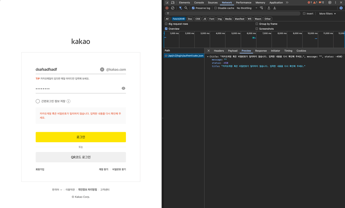
Task: Open the Headers tab of the request
Action: point(219,51)
